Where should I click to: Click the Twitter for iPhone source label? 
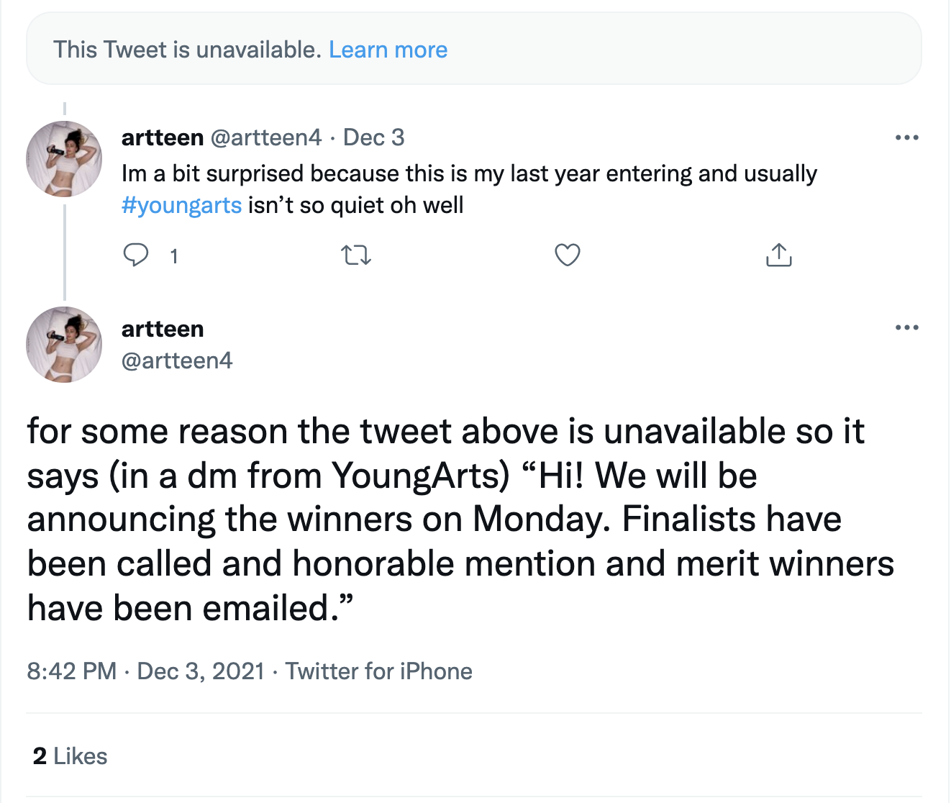tap(379, 671)
